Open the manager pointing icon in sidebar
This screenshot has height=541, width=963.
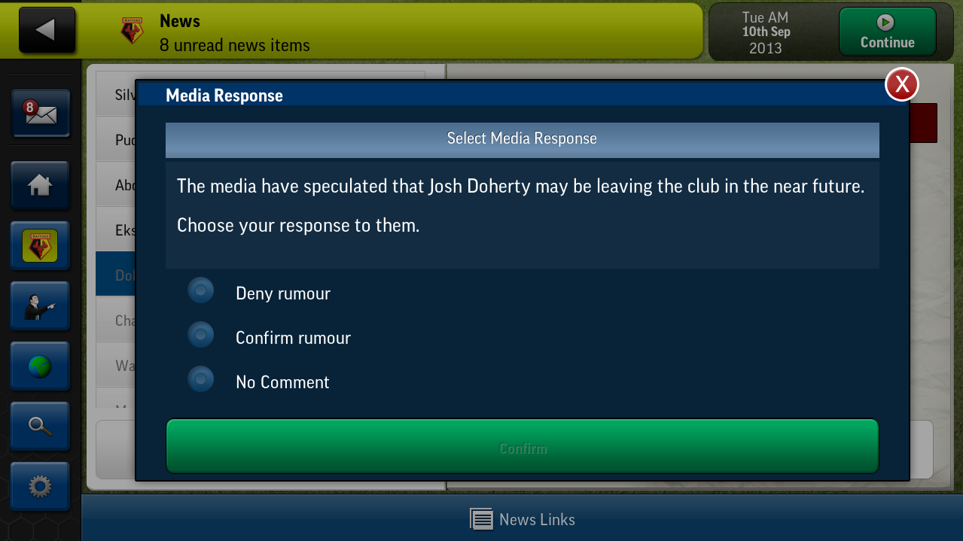(x=40, y=305)
